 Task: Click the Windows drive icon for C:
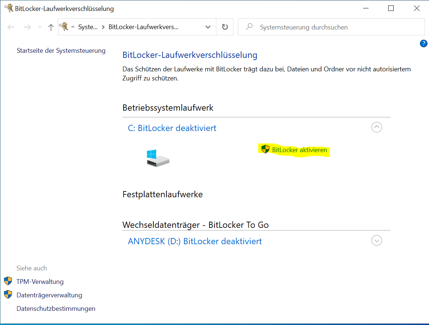158,158
